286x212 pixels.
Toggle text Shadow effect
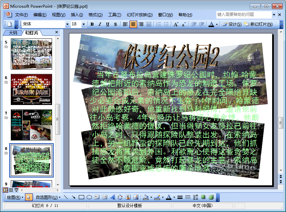115,24
